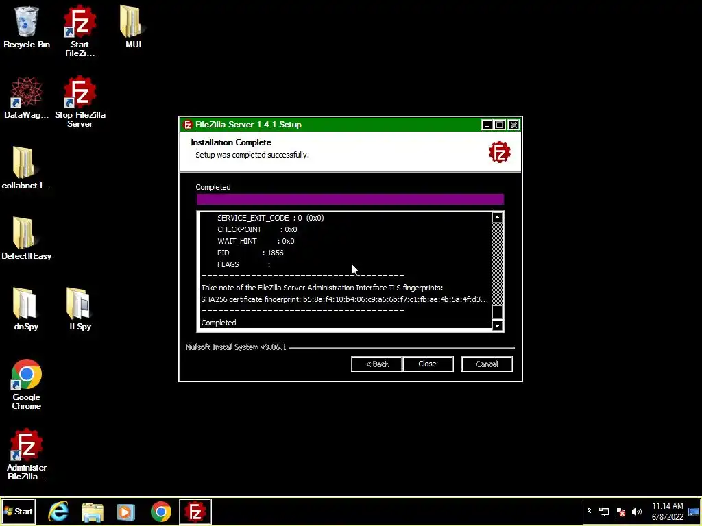Open Windows Media Player from taskbar
The width and height of the screenshot is (702, 526).
click(x=126, y=512)
